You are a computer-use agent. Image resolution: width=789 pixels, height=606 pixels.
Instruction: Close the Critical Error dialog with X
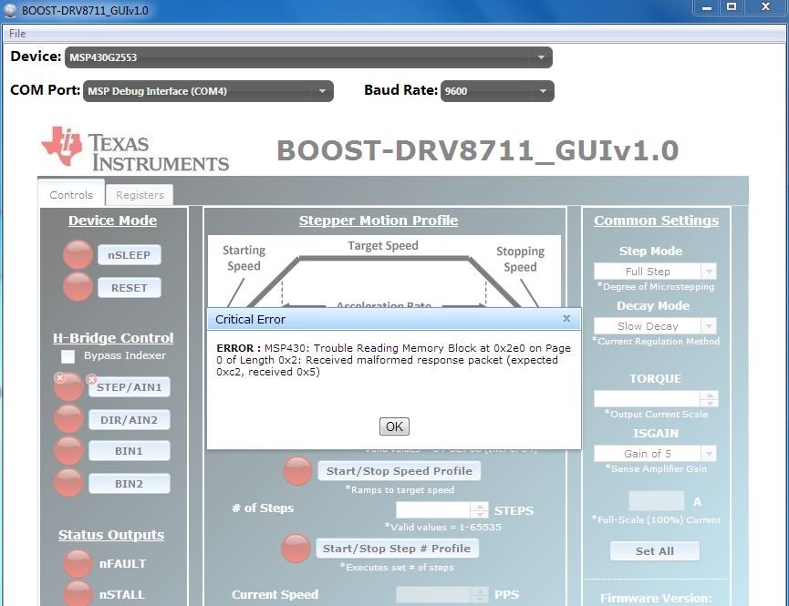coord(566,318)
